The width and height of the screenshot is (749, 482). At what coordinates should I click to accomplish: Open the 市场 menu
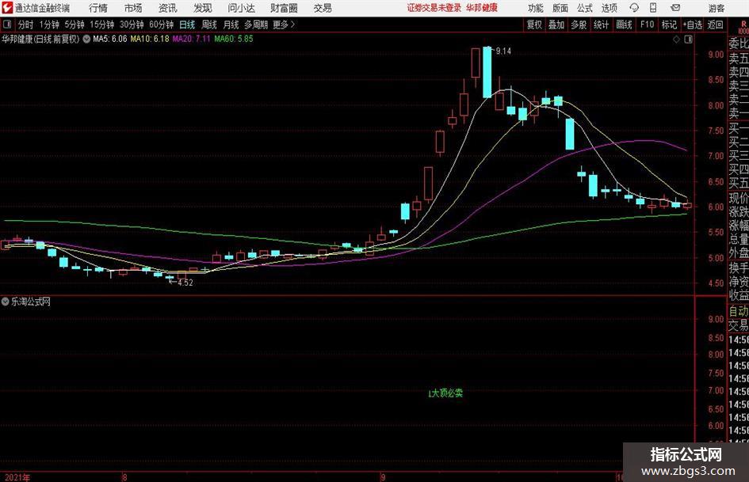(x=133, y=8)
